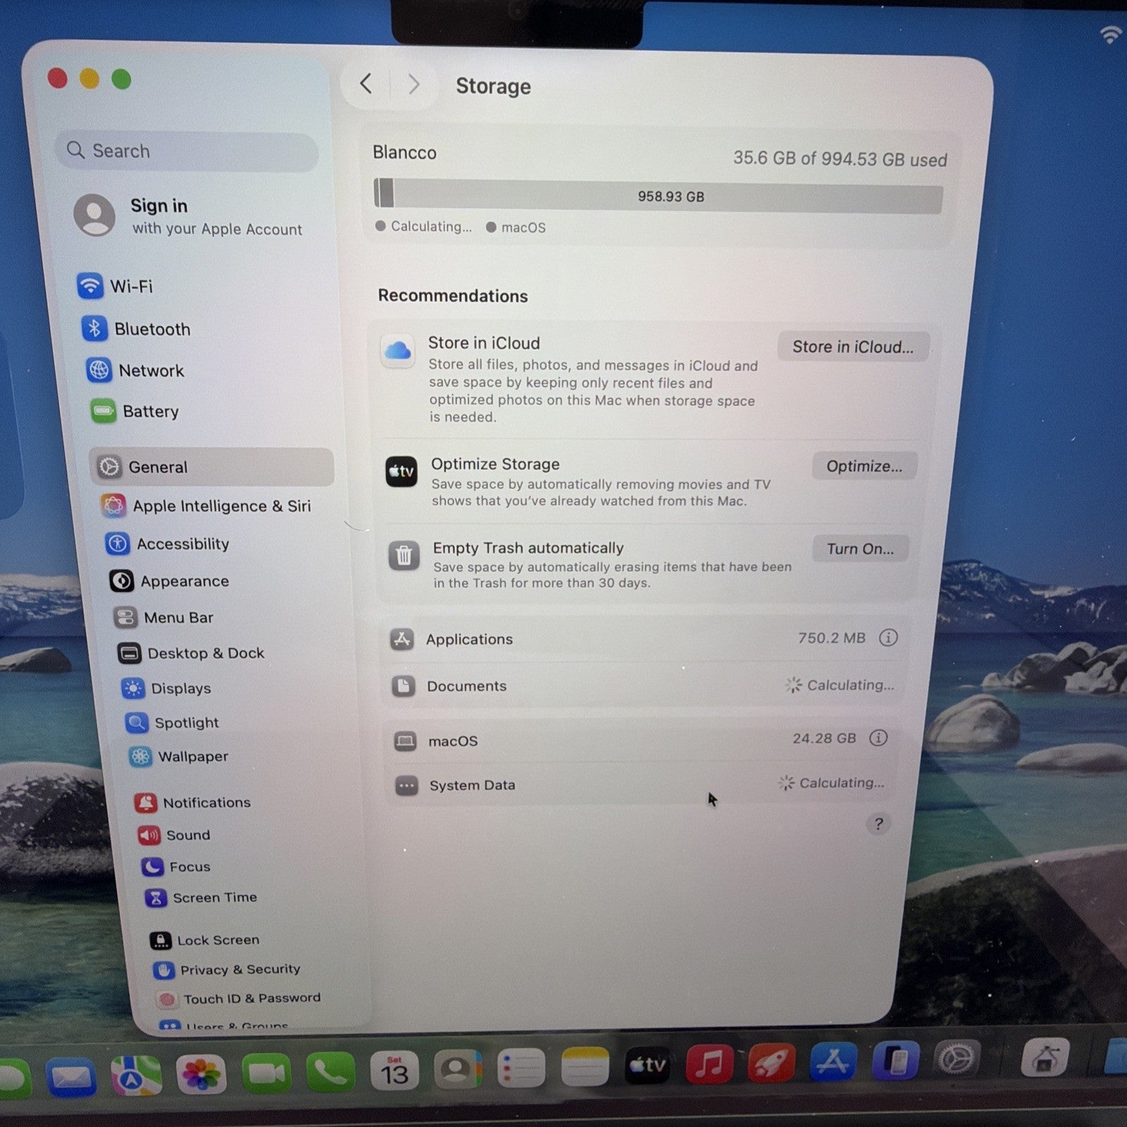
Task: Open App Store from the Dock
Action: click(x=833, y=1061)
